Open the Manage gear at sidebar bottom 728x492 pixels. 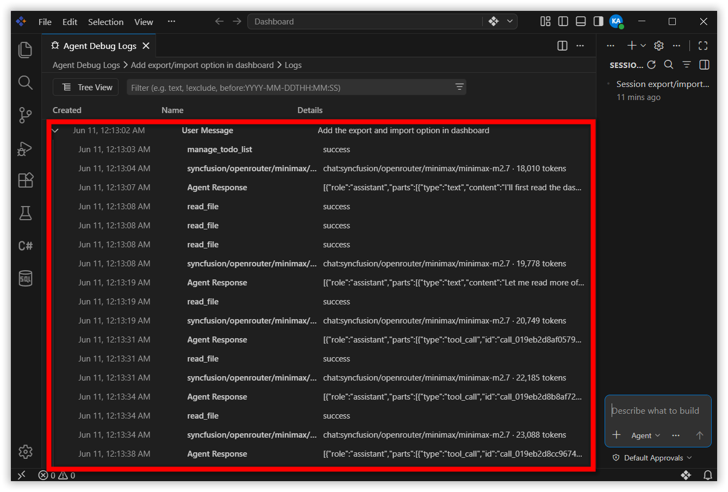(x=26, y=451)
